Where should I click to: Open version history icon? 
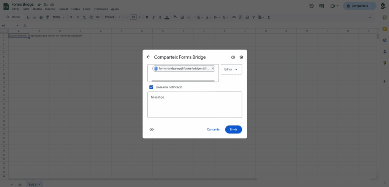tap(312, 6)
